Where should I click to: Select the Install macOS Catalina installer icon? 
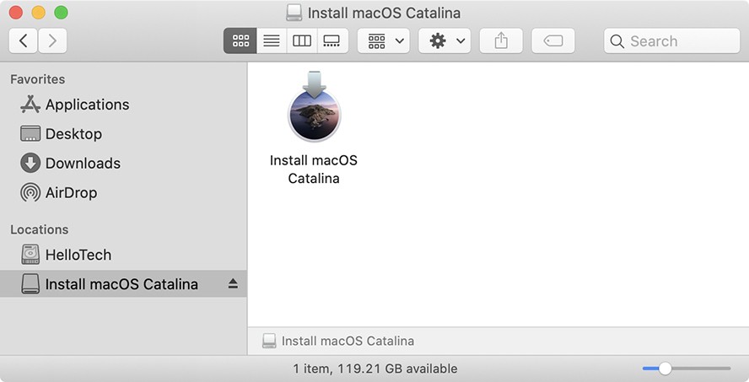tap(315, 107)
